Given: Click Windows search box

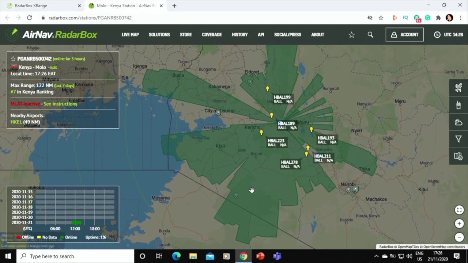Looking at the screenshot, I should tap(75, 256).
